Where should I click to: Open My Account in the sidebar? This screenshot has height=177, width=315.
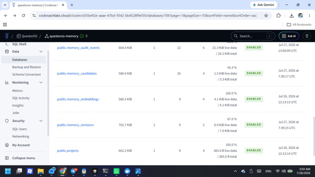coord(21,145)
